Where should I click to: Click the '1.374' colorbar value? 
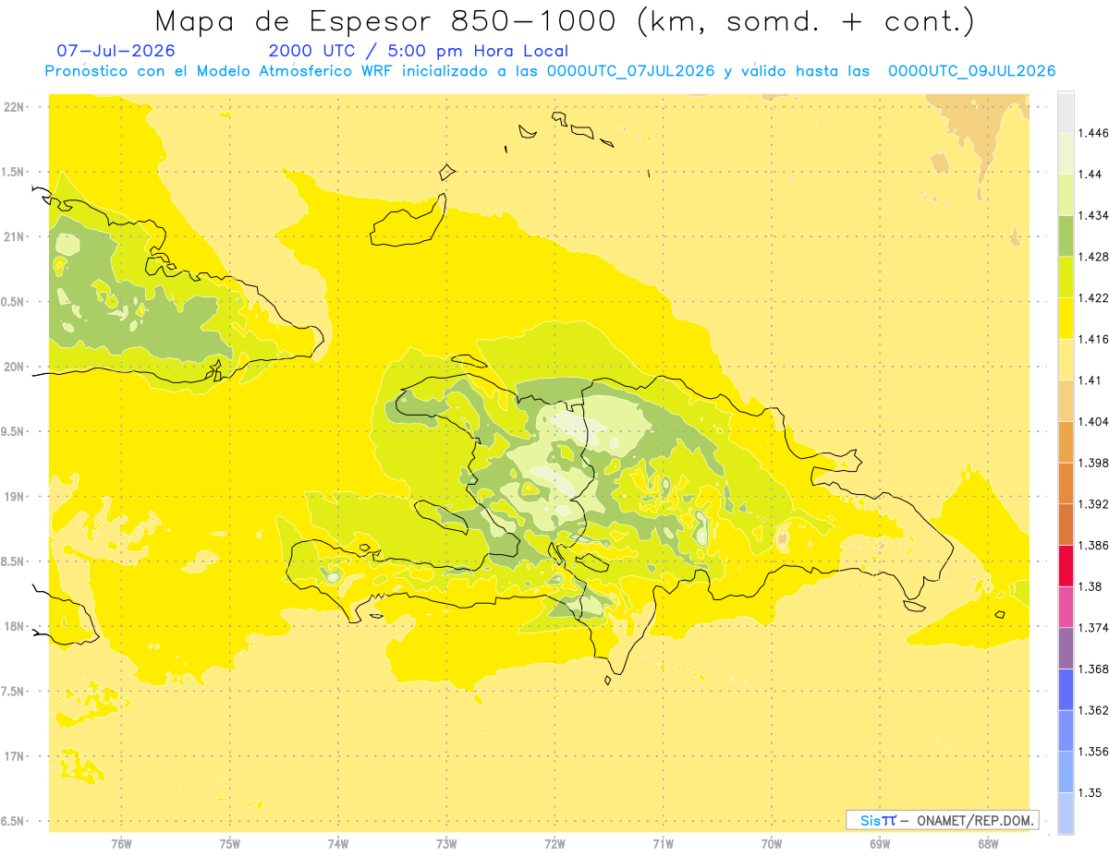click(1092, 628)
